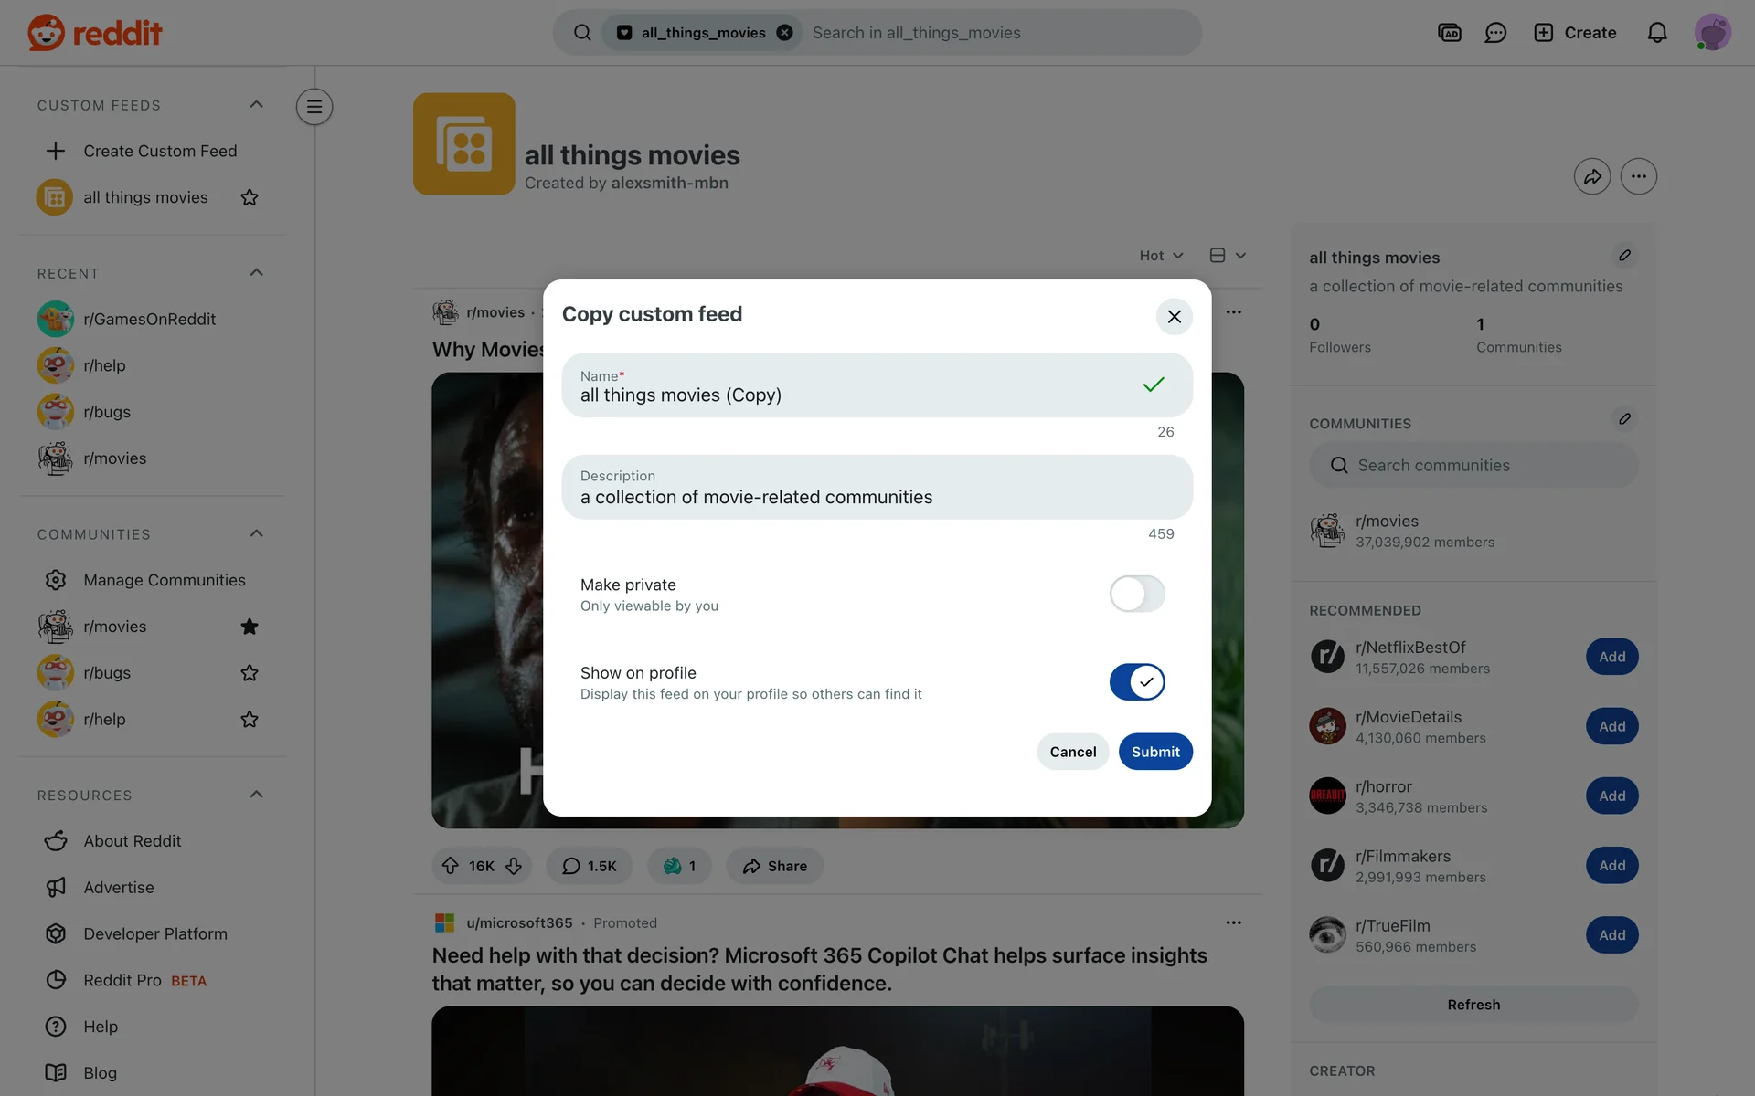Click the share arrow icon for the feed
This screenshot has width=1755, height=1096.
tap(1591, 176)
